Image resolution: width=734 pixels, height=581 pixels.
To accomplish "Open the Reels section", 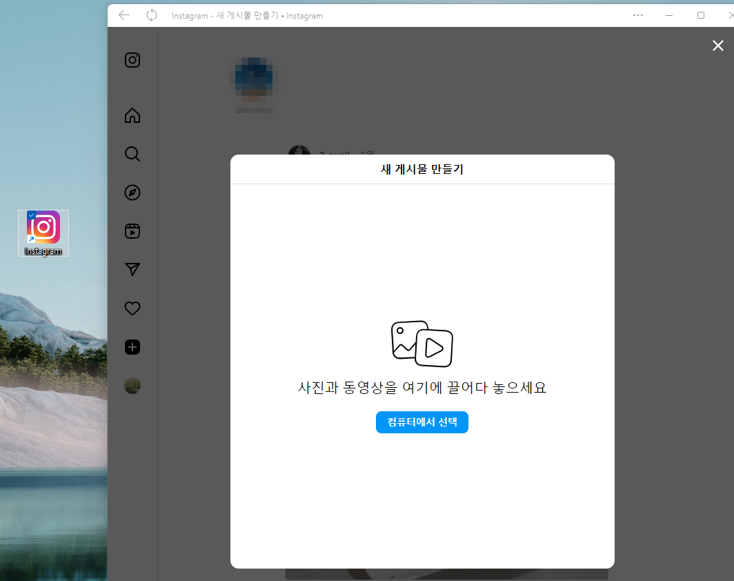I will (x=132, y=231).
